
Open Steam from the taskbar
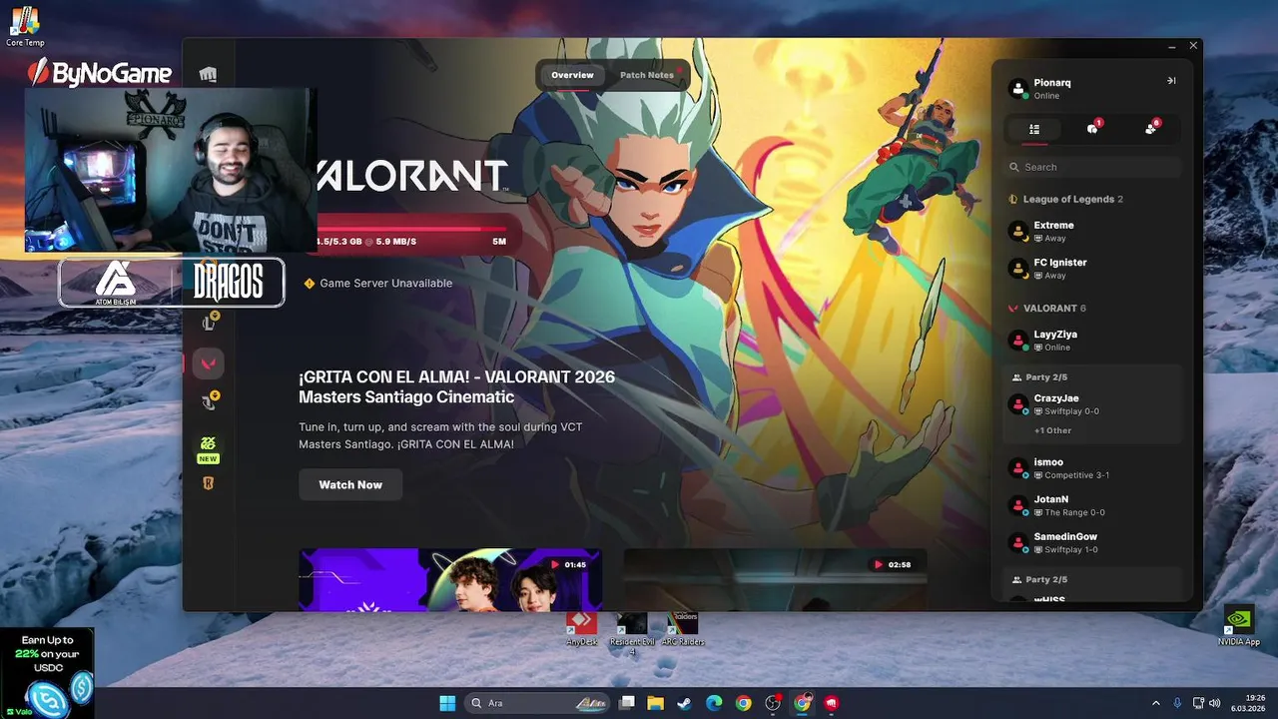click(x=685, y=703)
